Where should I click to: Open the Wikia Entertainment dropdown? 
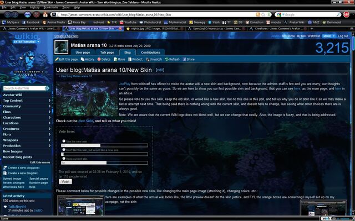tap(26, 42)
